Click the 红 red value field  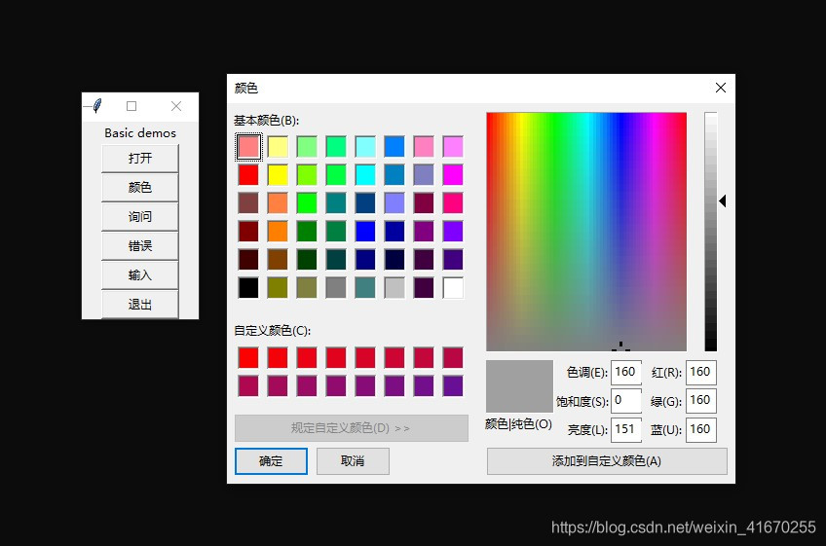pyautogui.click(x=700, y=372)
